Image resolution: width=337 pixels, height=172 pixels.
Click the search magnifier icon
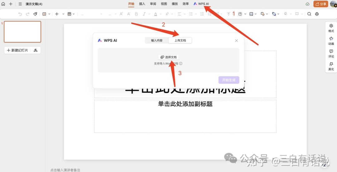tap(309, 14)
